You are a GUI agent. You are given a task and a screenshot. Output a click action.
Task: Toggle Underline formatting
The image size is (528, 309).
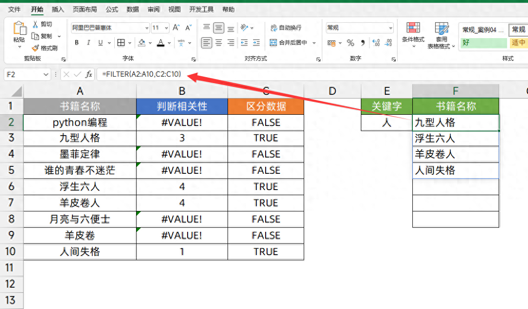pyautogui.click(x=100, y=42)
